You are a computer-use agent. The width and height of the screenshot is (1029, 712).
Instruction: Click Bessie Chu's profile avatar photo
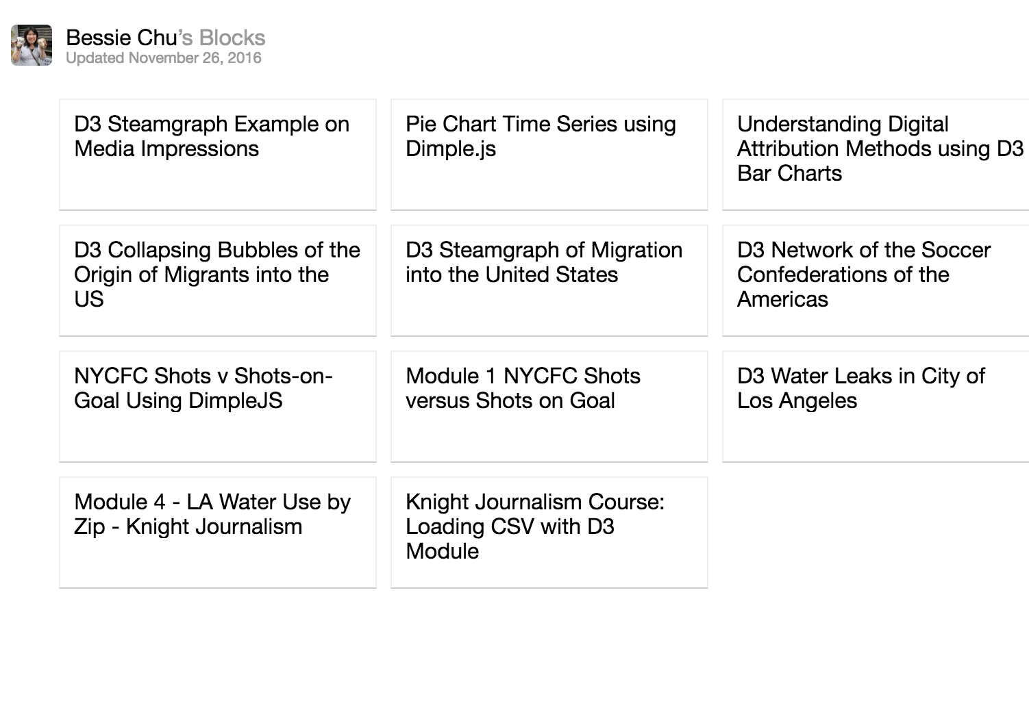tap(32, 45)
